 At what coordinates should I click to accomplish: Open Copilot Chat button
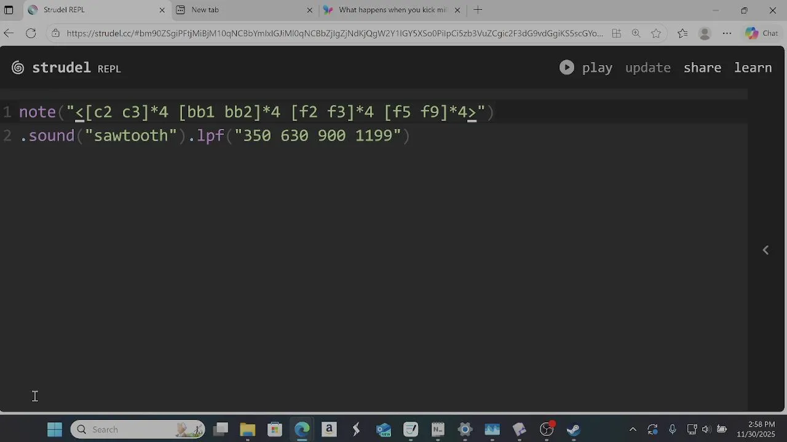762,34
